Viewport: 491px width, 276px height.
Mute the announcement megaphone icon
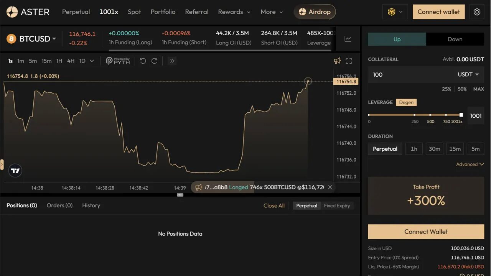click(337, 61)
